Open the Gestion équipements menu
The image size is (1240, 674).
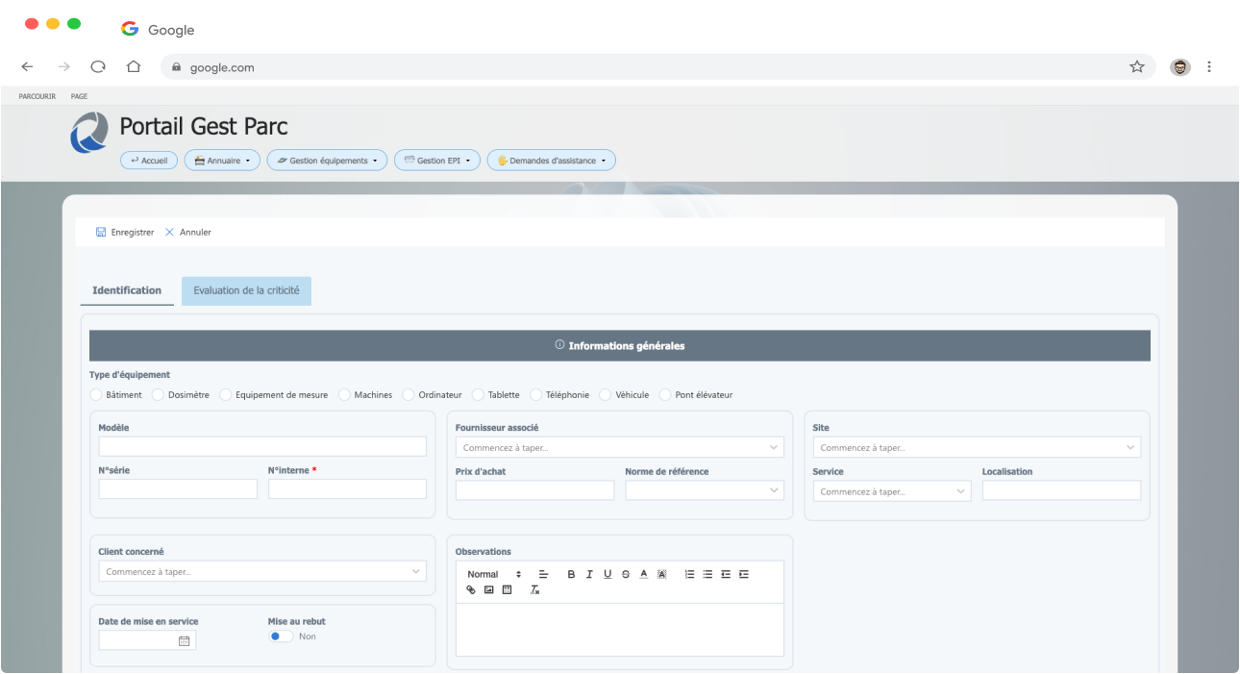point(327,161)
